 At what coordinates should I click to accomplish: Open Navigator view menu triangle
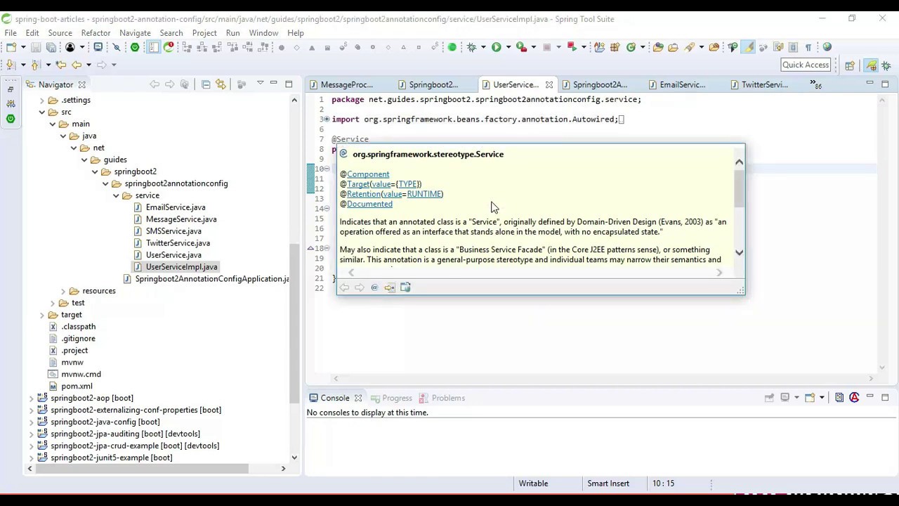pos(260,84)
